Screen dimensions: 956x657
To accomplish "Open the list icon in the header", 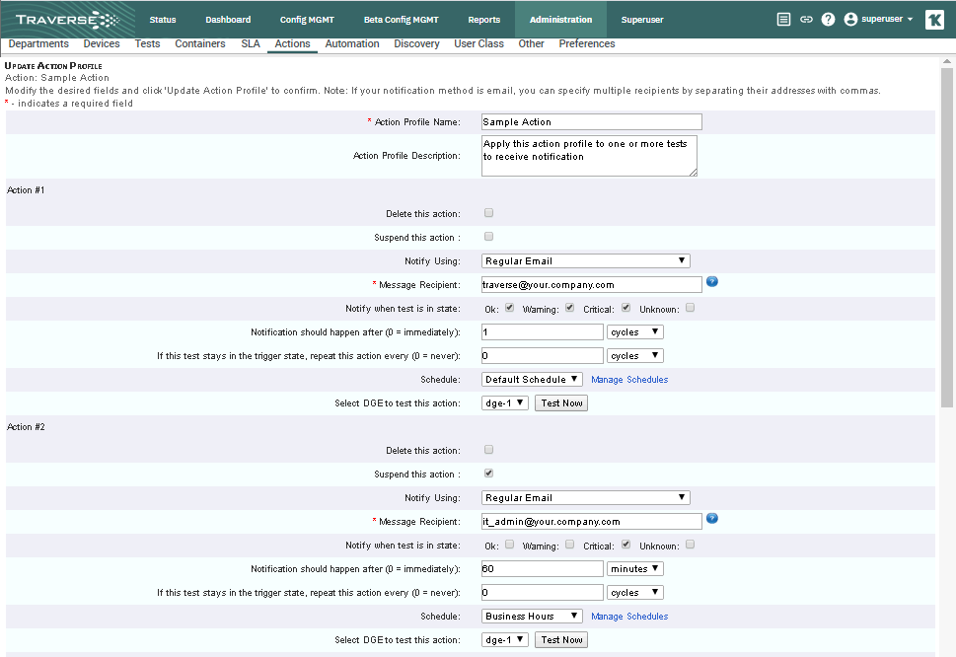I will 784,20.
